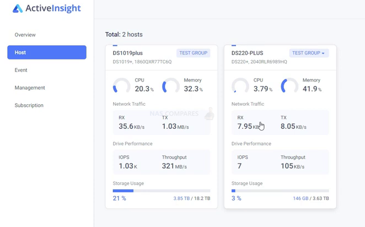Expand TEST GROUP dropdown on DS220-PLUS
The width and height of the screenshot is (365, 227).
(309, 53)
